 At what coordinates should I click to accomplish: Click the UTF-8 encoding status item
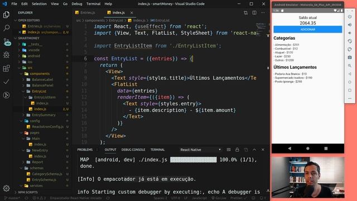click(175, 198)
